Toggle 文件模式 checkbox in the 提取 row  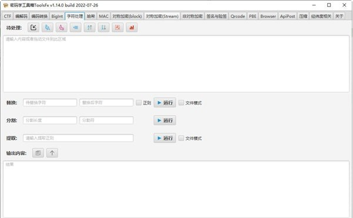[181, 138]
